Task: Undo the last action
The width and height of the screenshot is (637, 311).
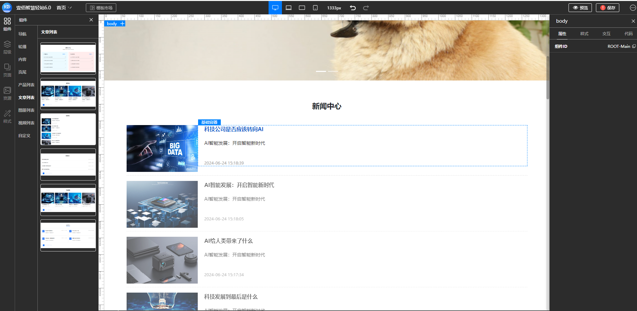Action: click(353, 8)
